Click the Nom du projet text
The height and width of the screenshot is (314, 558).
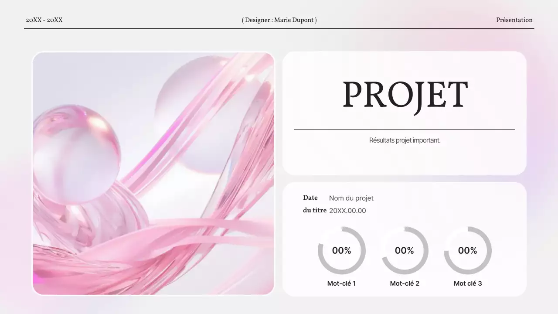coord(351,198)
